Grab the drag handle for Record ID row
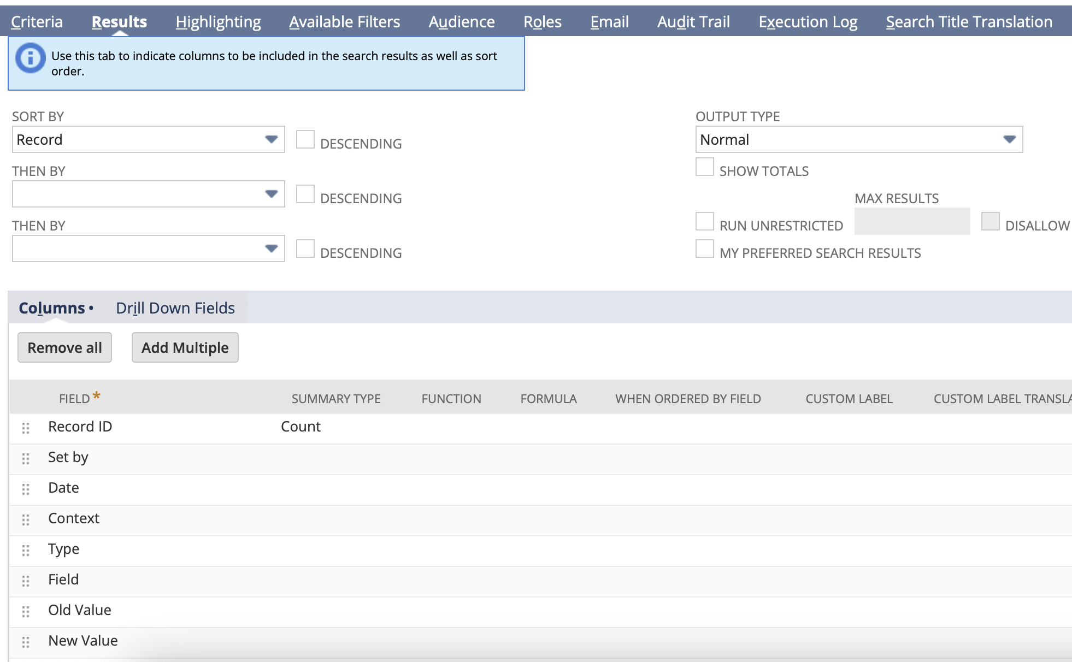 (x=26, y=428)
